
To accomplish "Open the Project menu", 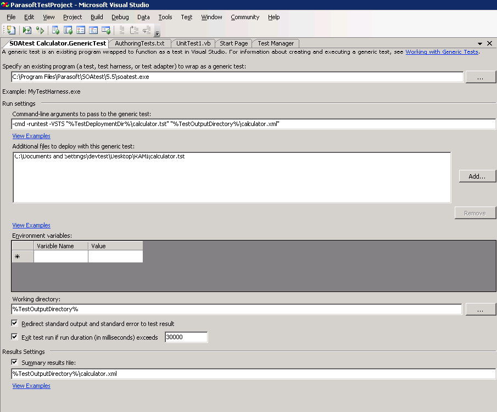I will point(72,17).
